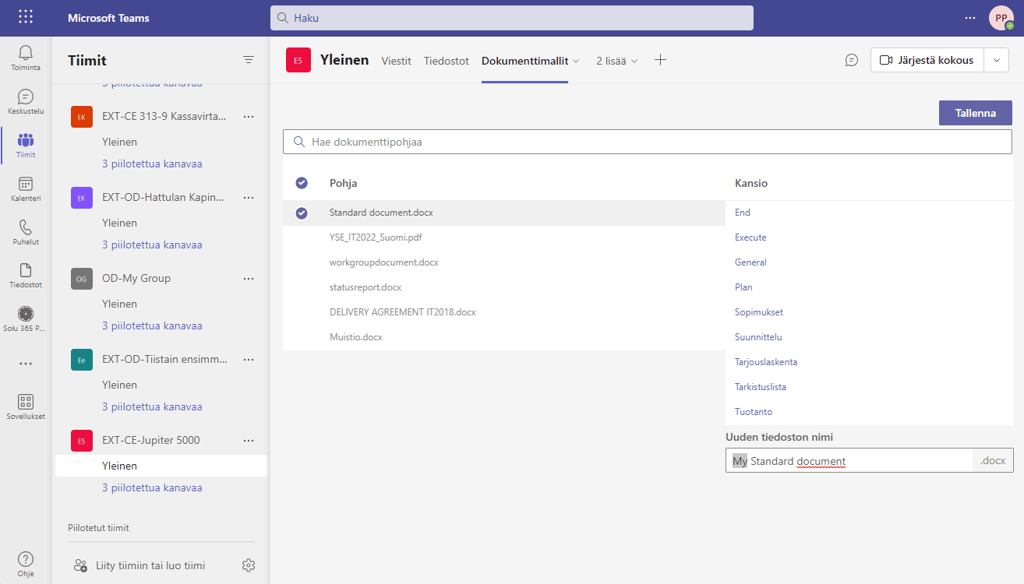The width and height of the screenshot is (1024, 584).
Task: Click EXT-CE 313-9 Kassavirta team avatar
Action: [82, 117]
